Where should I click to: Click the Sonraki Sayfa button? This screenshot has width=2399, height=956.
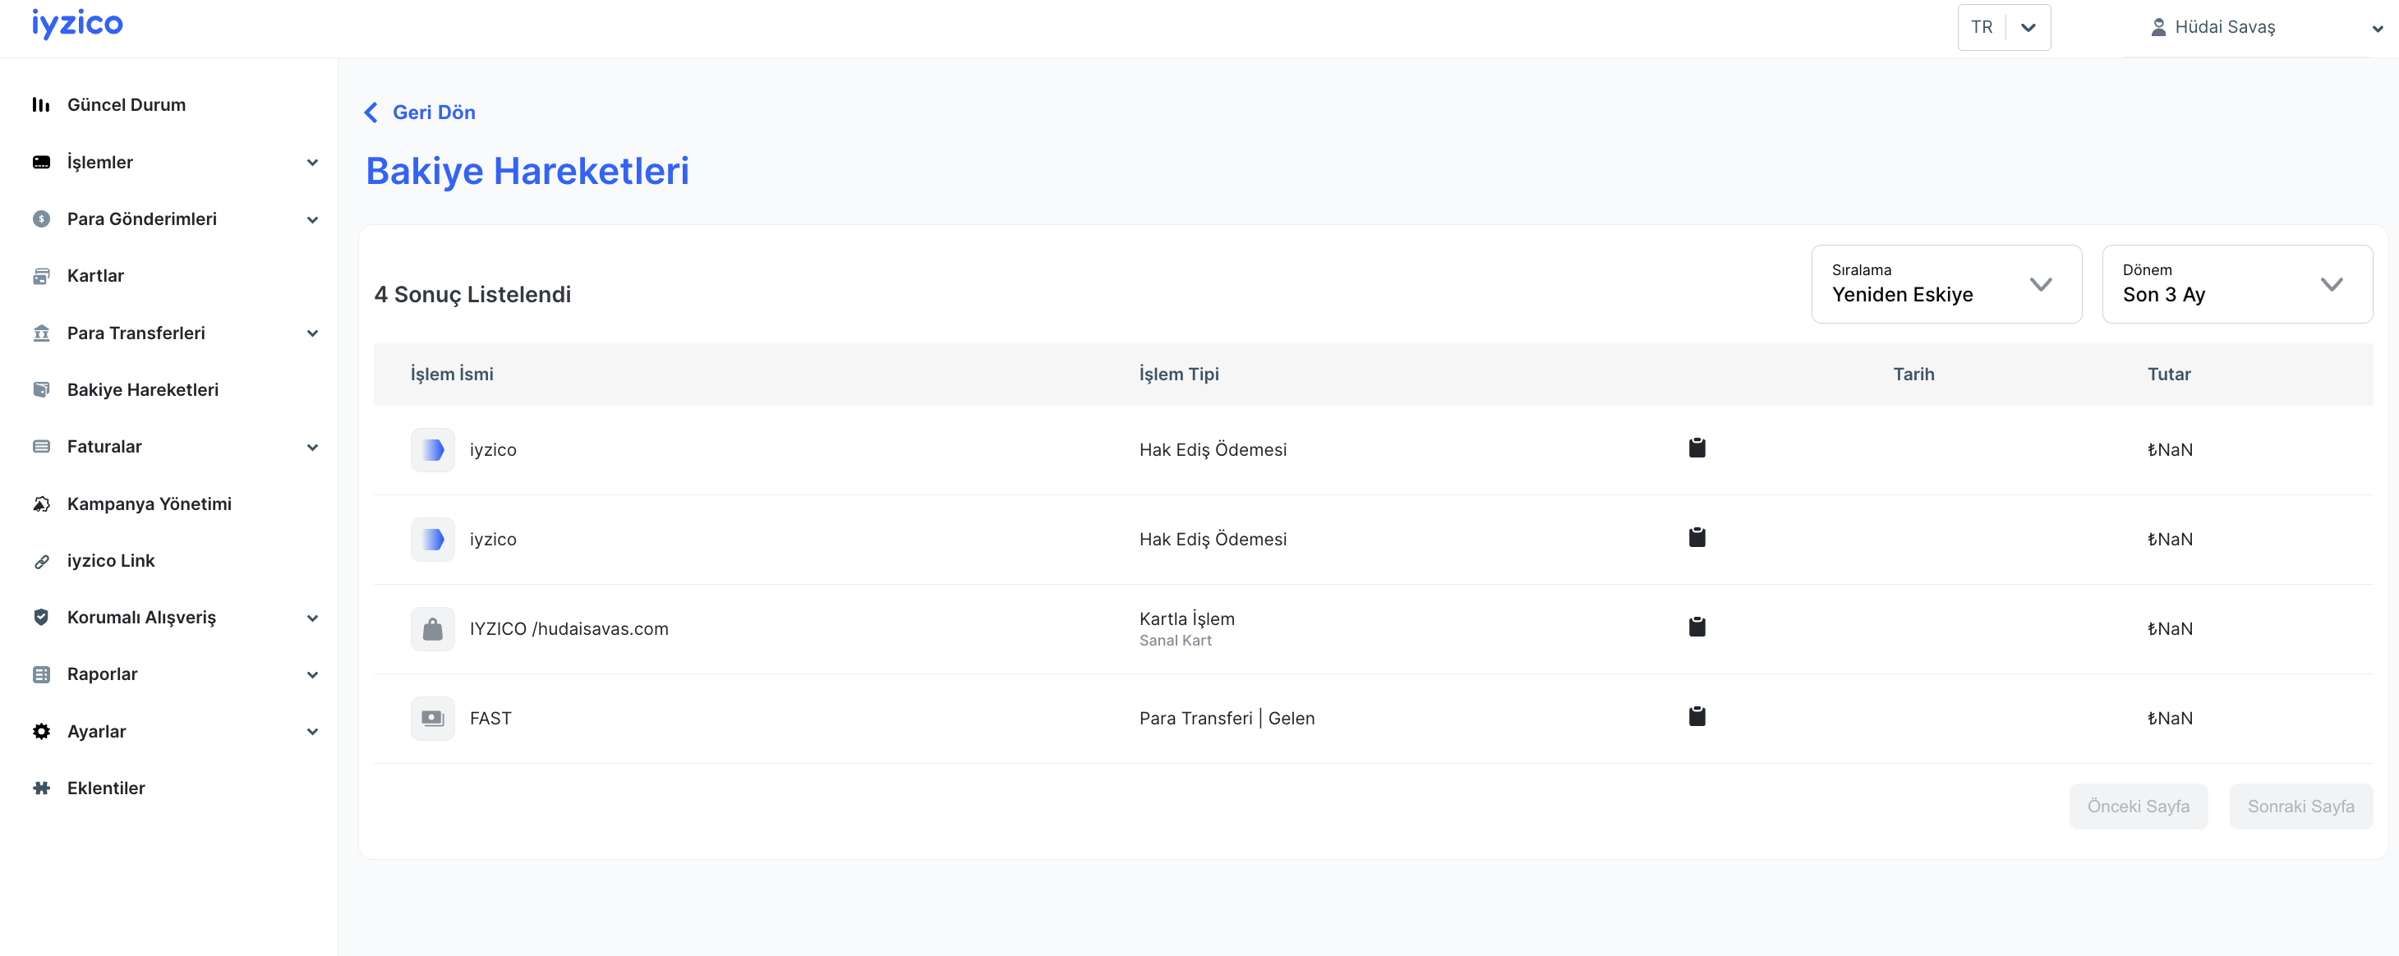(2300, 807)
